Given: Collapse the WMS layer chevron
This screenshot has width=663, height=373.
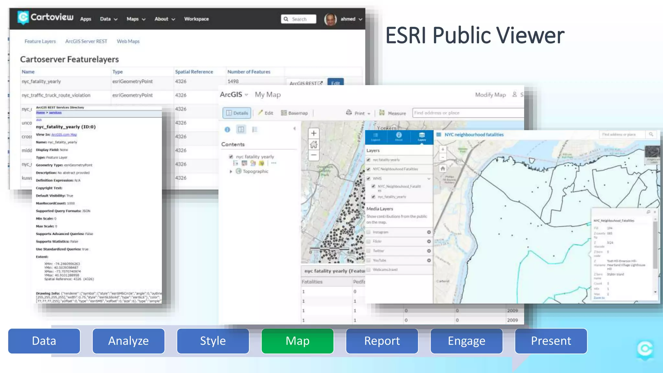Looking at the screenshot, I should (429, 178).
